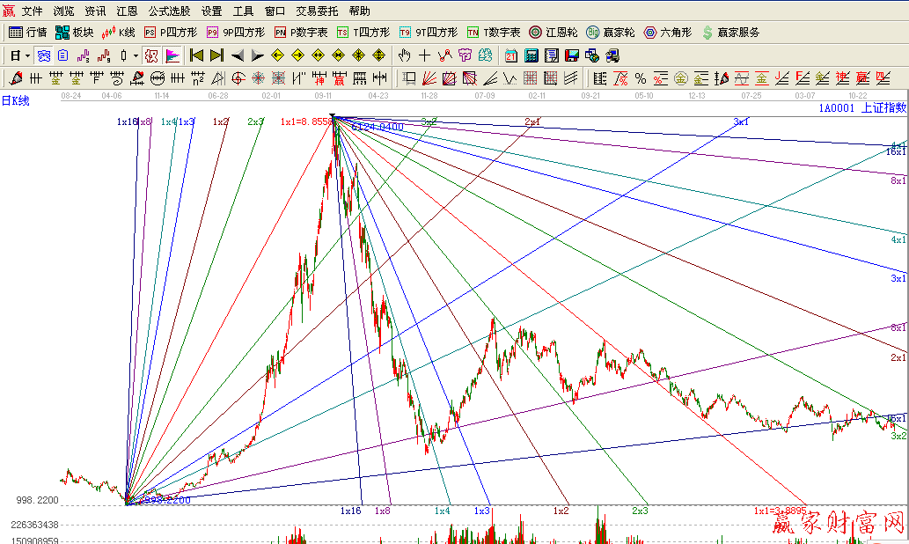Open the 江恩 menu
909x544 pixels.
(x=127, y=11)
